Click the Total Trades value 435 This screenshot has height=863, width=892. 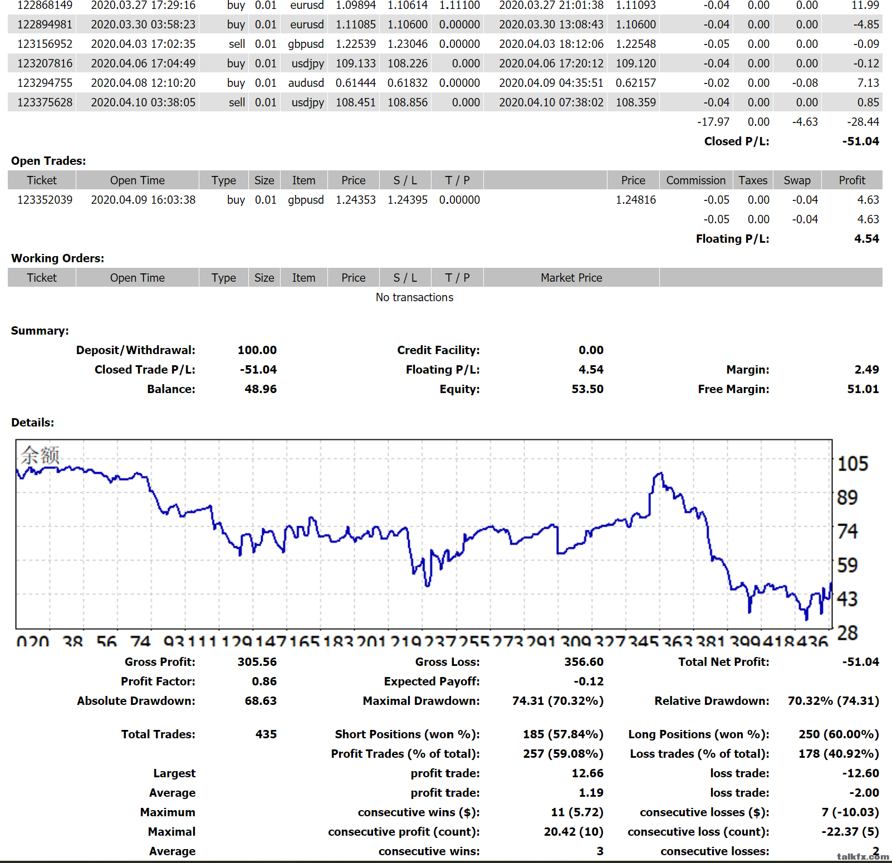click(266, 734)
